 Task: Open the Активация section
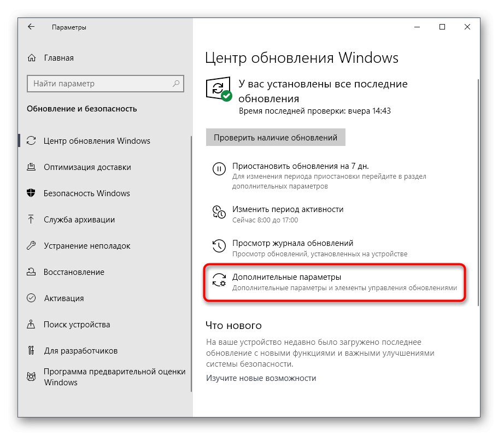pos(65,298)
